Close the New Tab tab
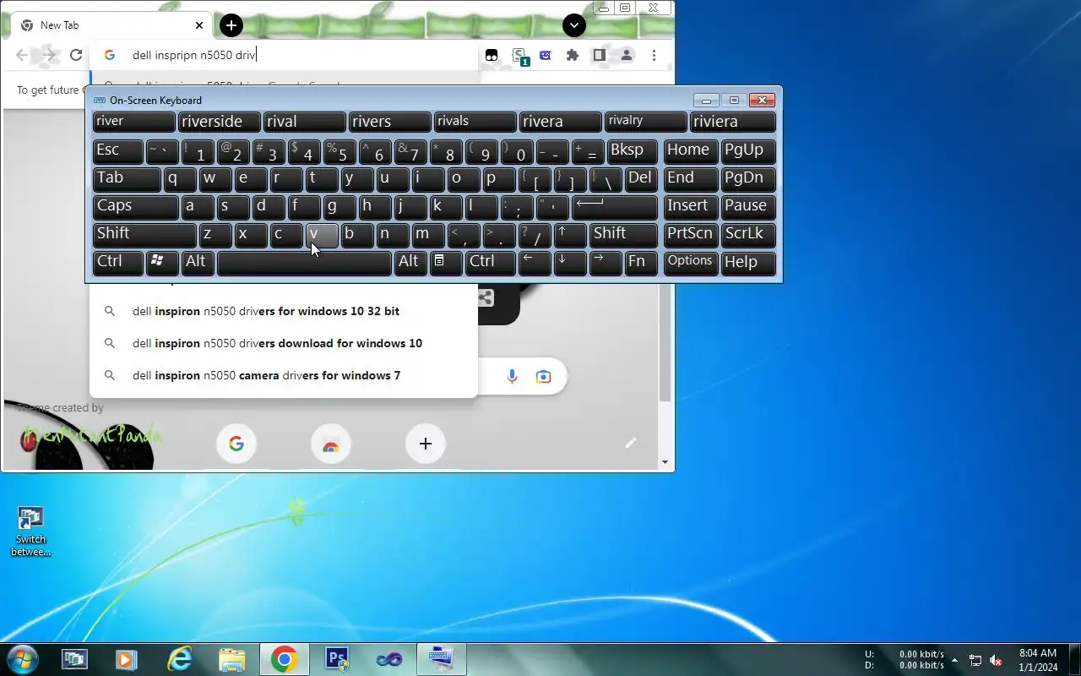1081x676 pixels. pos(199,25)
